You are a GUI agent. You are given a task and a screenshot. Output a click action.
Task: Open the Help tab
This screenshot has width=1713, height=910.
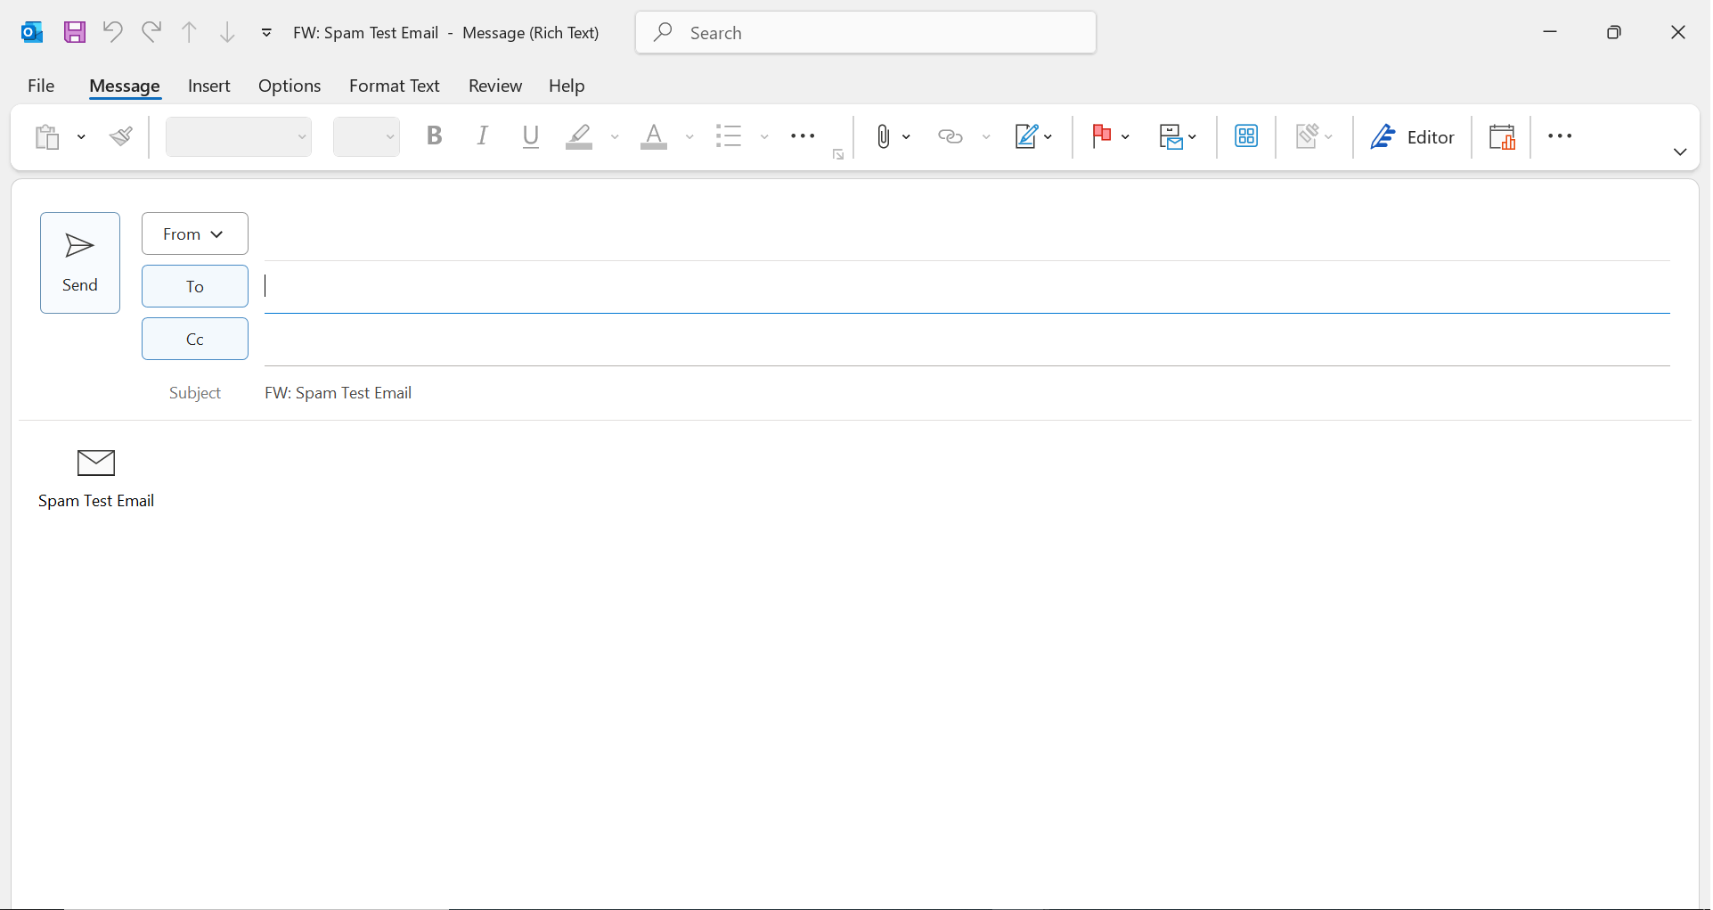tap(567, 86)
